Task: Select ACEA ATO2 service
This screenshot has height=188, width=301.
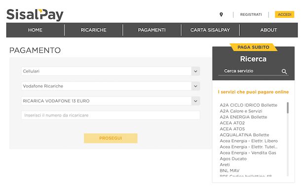Action: click(x=232, y=123)
